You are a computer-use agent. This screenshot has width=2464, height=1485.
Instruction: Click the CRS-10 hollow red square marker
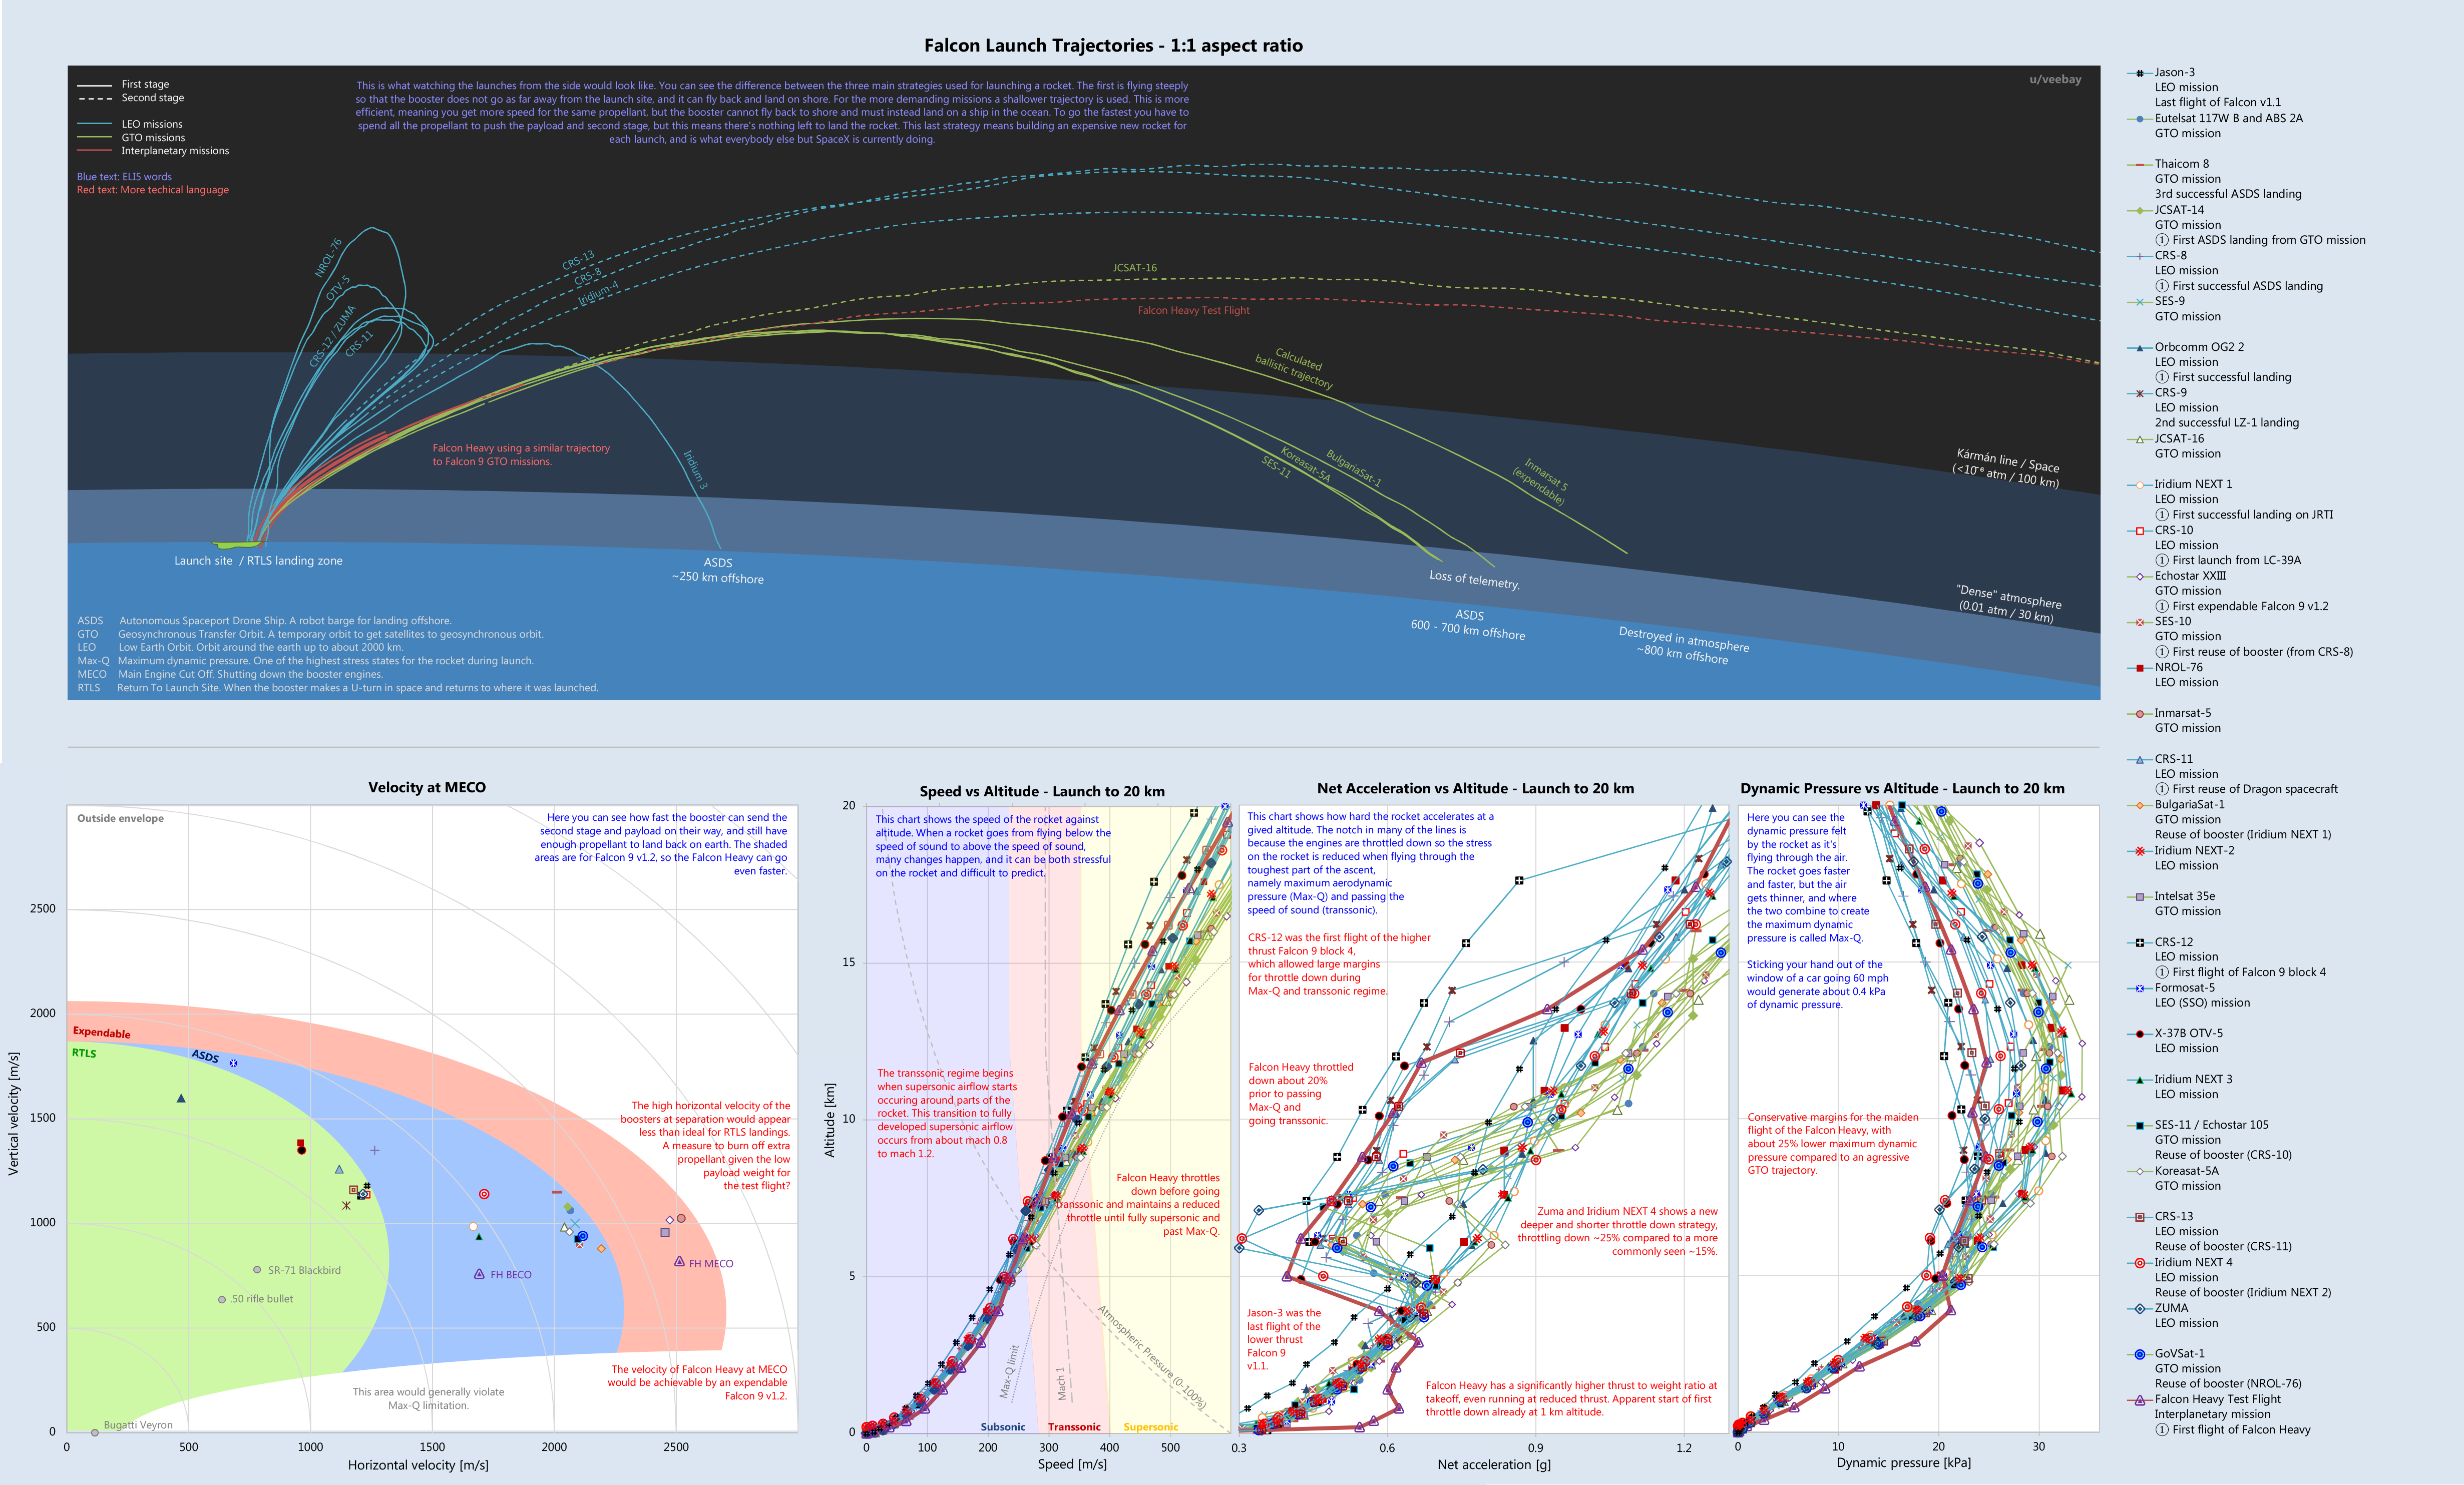(2139, 531)
